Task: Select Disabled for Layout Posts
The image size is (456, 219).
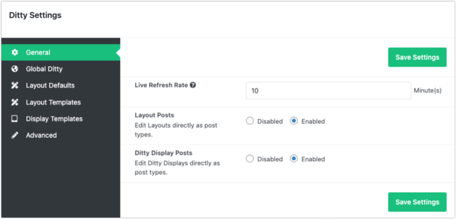Action: (x=250, y=121)
